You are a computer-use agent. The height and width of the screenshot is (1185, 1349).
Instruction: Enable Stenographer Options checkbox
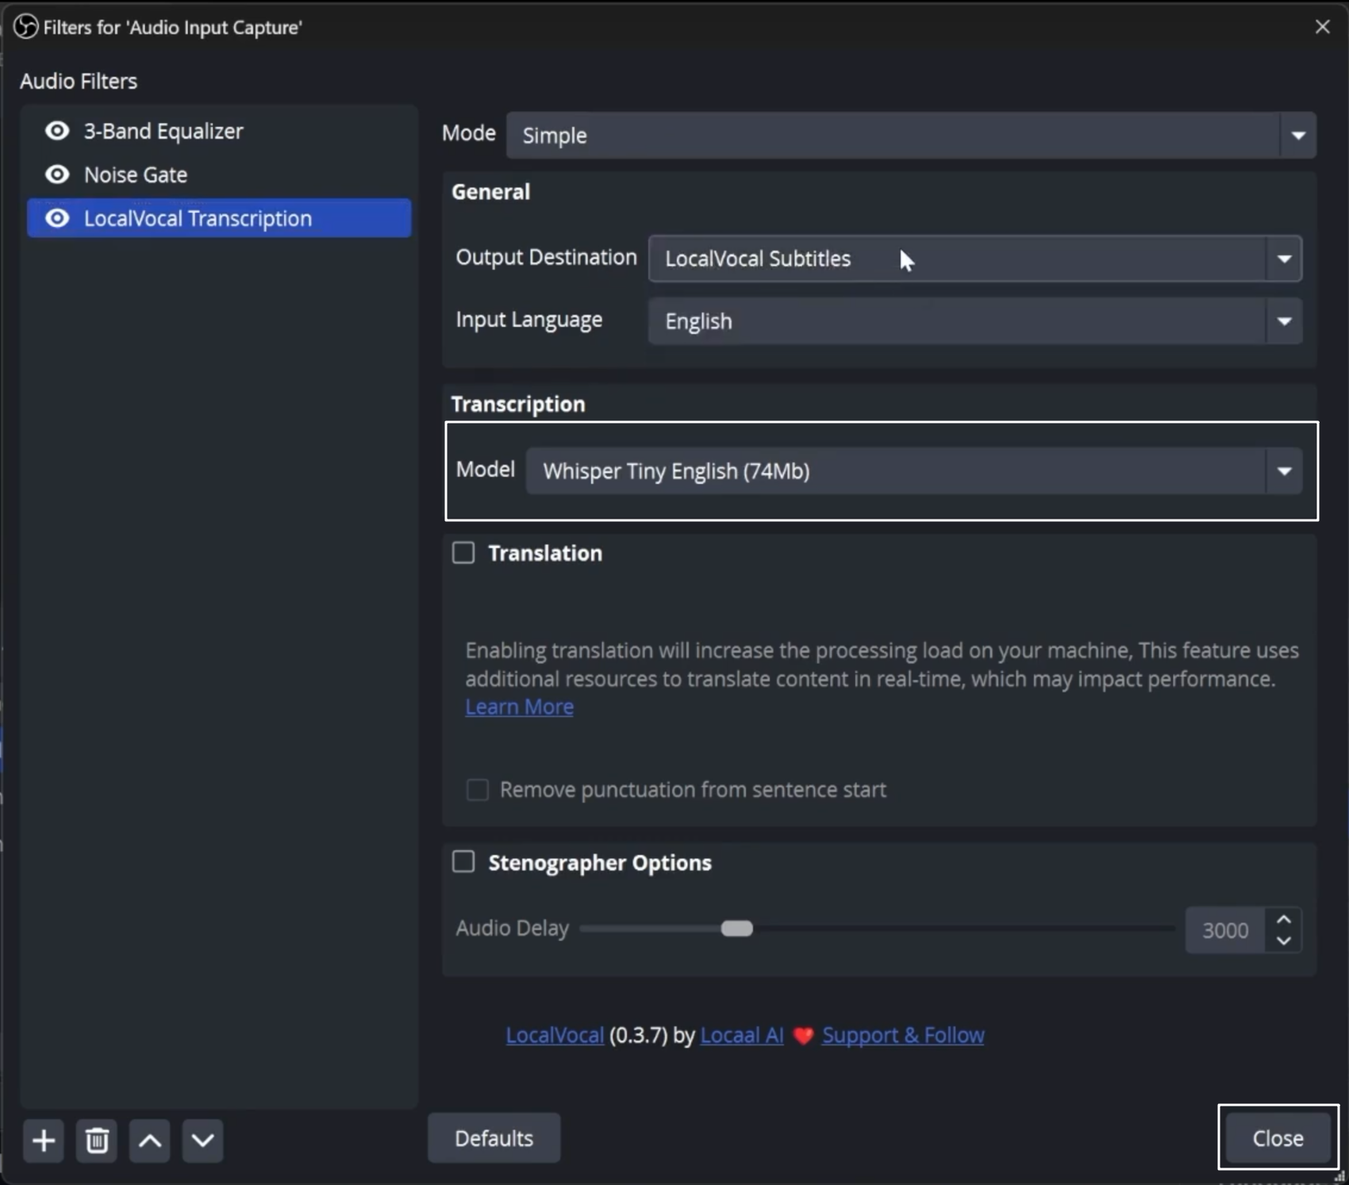(x=463, y=862)
